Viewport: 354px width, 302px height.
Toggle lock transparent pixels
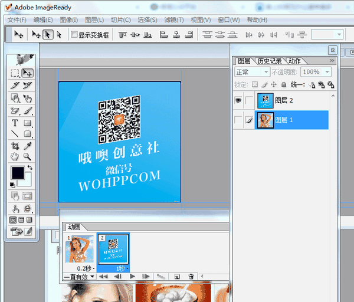255,84
